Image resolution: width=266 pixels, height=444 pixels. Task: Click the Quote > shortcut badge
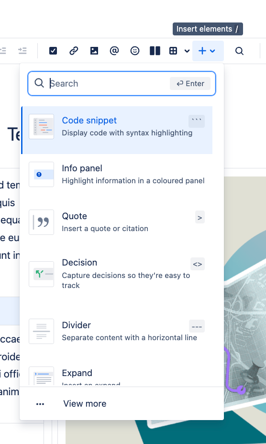coord(199,217)
